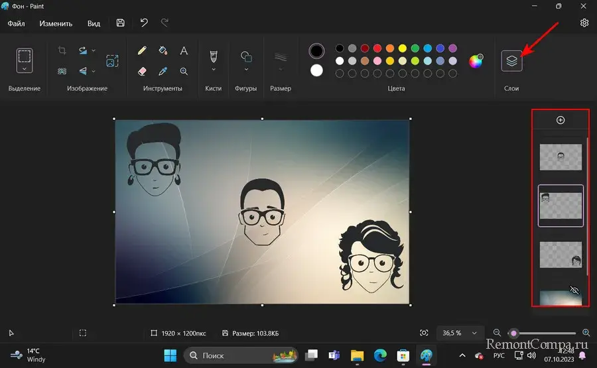Screen dimensions: 597x368
Task: Click the Save button in title bar
Action: [120, 23]
